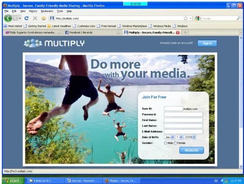Open the Getting Started bookmark
Screen dimensions: 244x184
tap(35, 26)
